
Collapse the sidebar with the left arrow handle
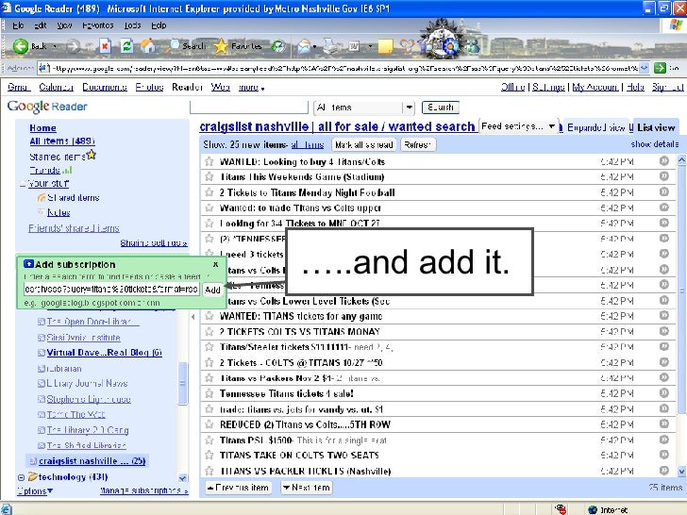(x=193, y=317)
